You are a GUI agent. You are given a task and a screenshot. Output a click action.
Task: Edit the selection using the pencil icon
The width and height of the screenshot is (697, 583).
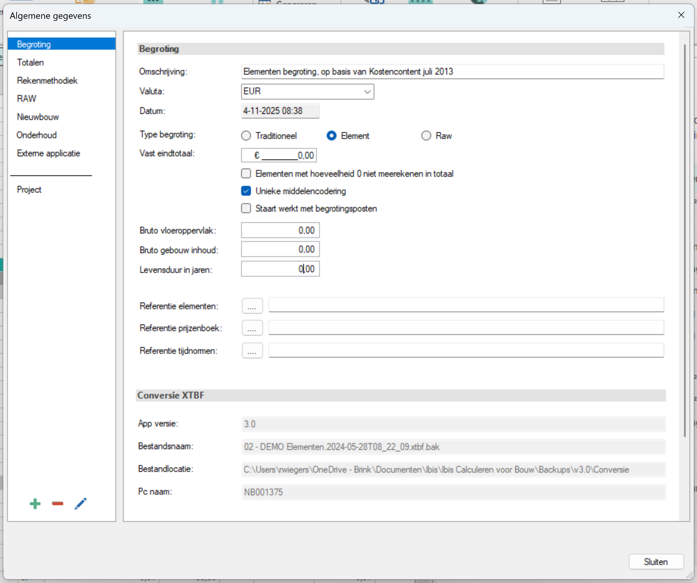click(80, 503)
